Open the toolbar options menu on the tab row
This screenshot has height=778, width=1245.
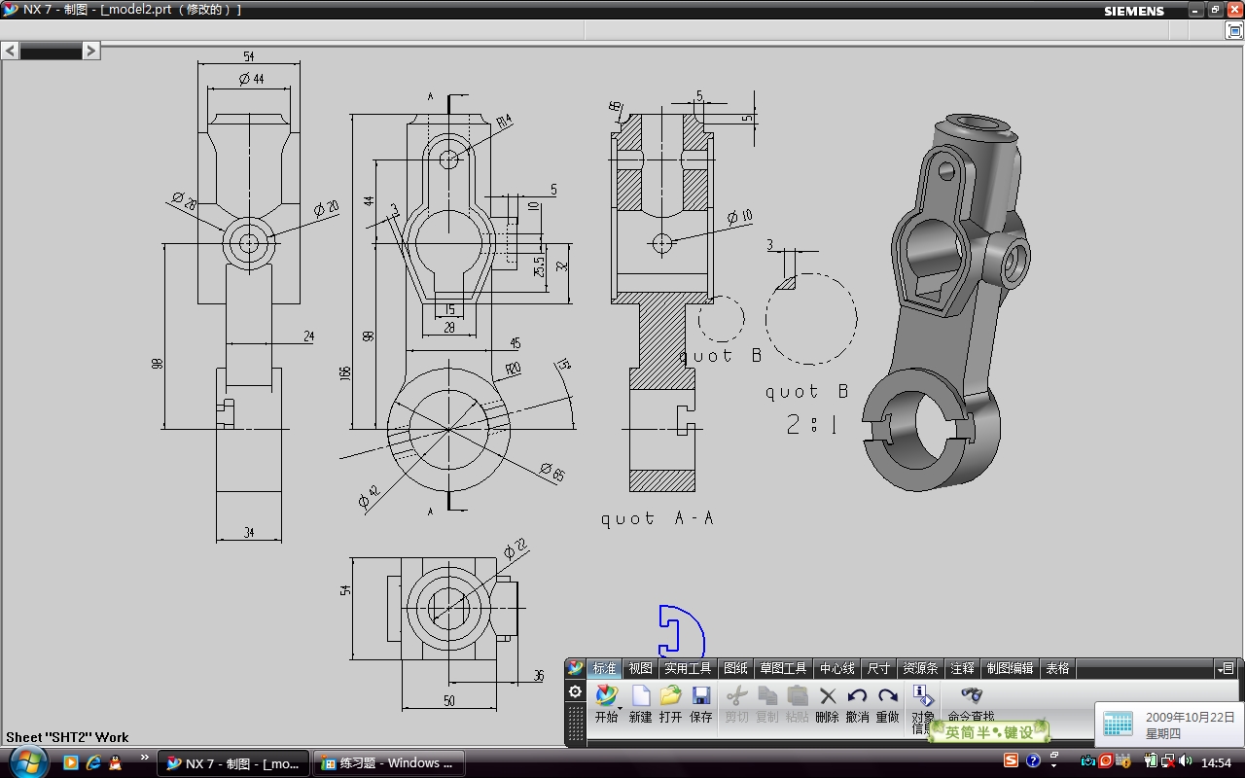(1226, 668)
